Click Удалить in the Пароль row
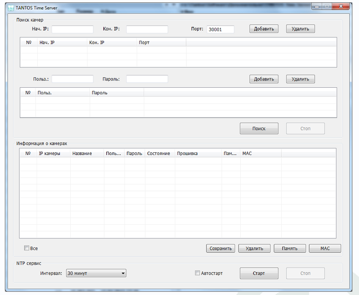The width and height of the screenshot is (359, 295). pyautogui.click(x=300, y=79)
